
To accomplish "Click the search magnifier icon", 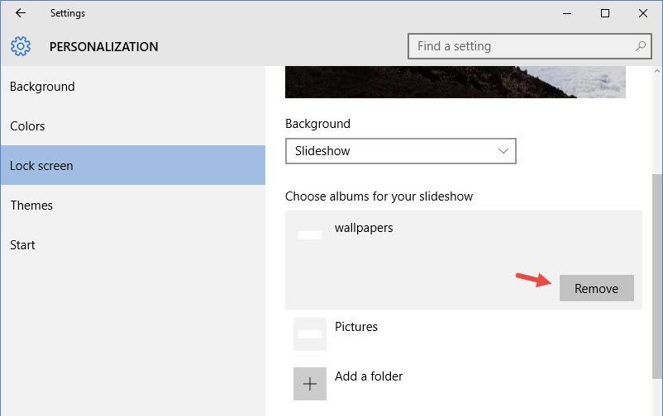I will pos(641,46).
